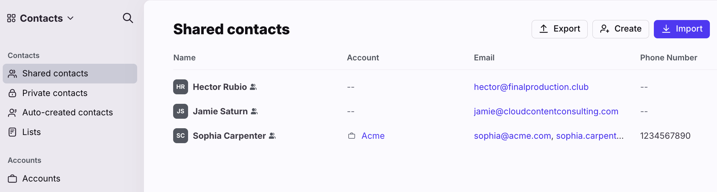The height and width of the screenshot is (192, 717).
Task: Click the shared icon next to Sophia Carpenter
Action: click(272, 136)
